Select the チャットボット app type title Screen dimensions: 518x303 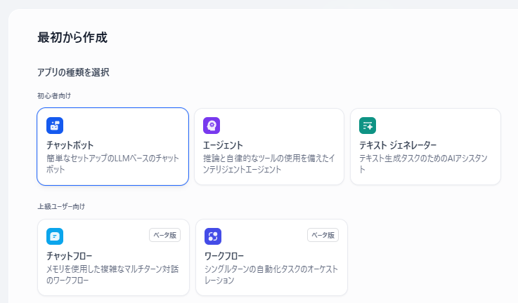[70, 145]
